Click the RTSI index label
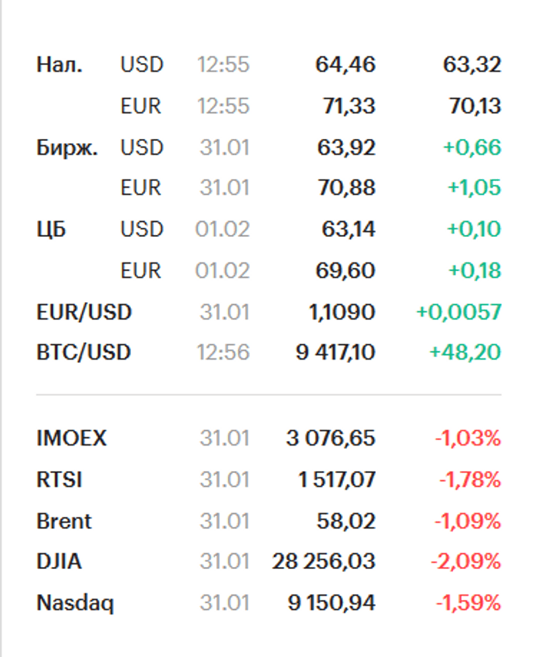The height and width of the screenshot is (657, 537). [x=59, y=480]
